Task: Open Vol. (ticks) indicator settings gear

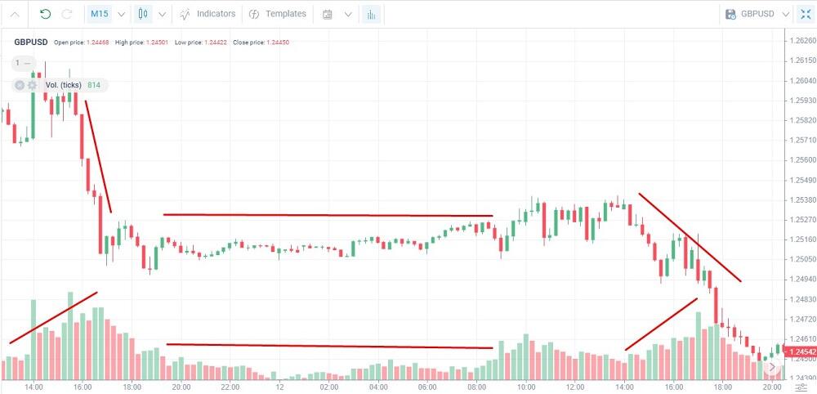Action: tap(33, 85)
